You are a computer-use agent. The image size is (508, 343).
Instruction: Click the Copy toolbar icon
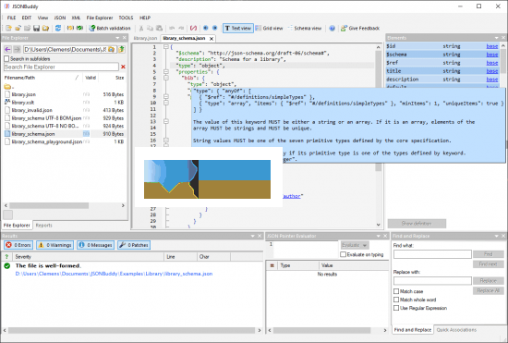(x=150, y=29)
